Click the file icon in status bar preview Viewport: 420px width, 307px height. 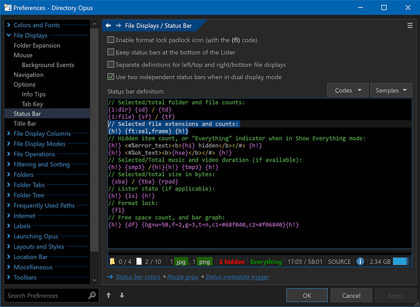[x=139, y=262]
